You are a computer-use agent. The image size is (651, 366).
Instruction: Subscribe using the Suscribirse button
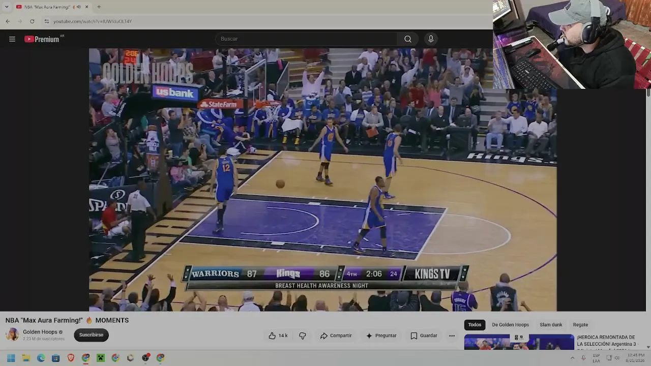91,335
